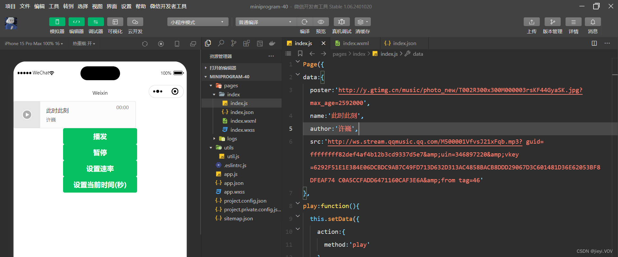The width and height of the screenshot is (618, 257).
Task: Click the preview eye icon
Action: click(x=321, y=22)
